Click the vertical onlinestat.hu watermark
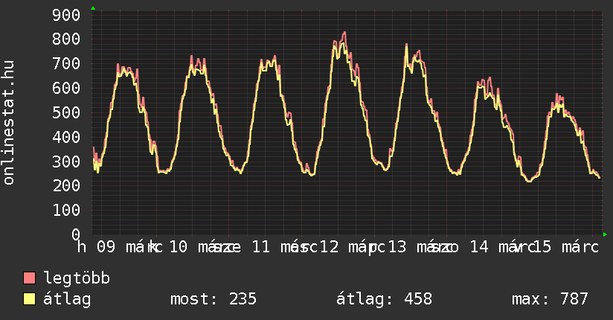613x320 pixels. (x=10, y=124)
